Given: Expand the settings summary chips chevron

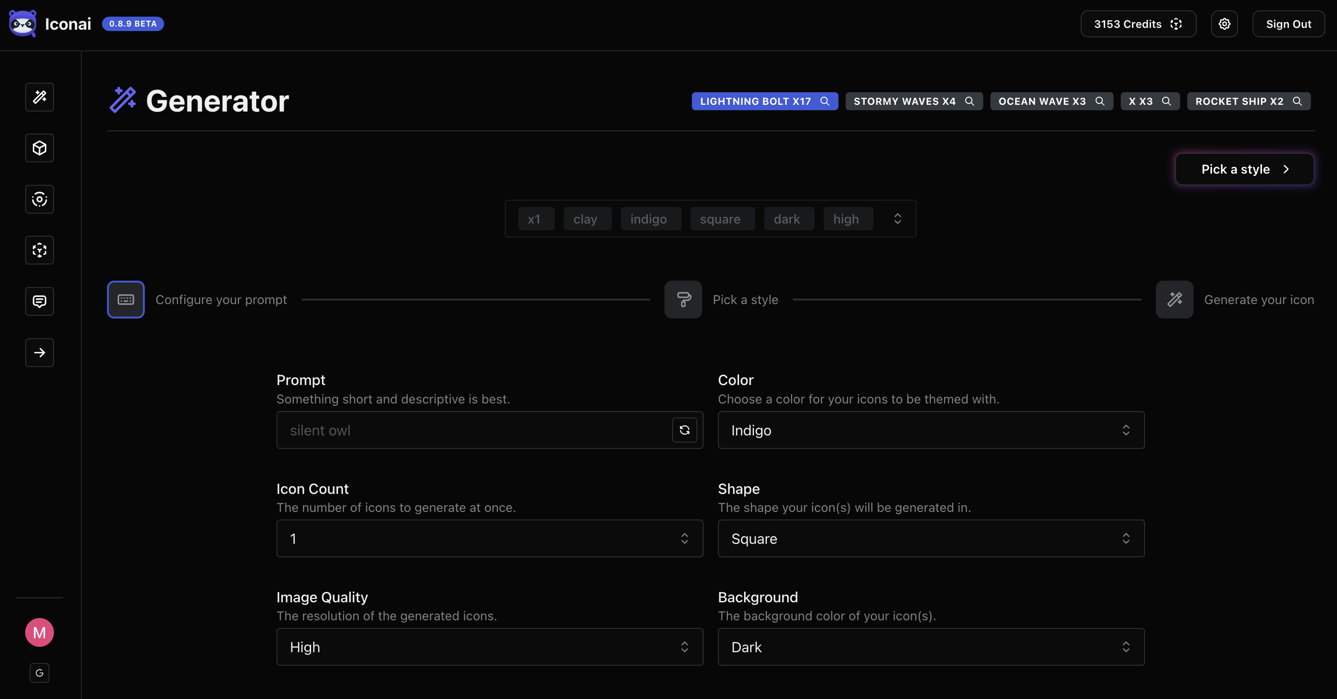Looking at the screenshot, I should 897,219.
